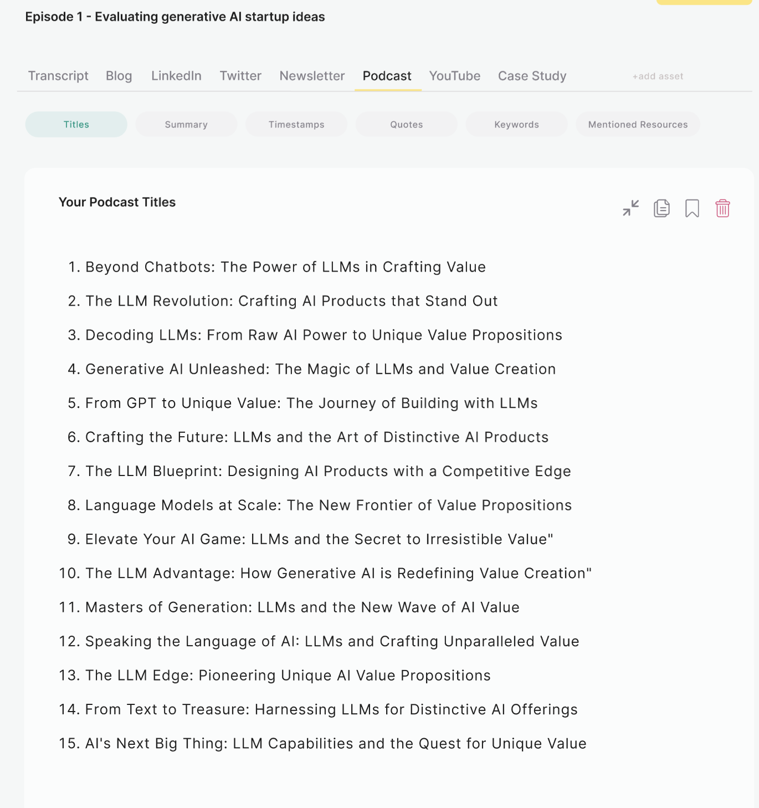Click the +add asset link

coord(658,76)
